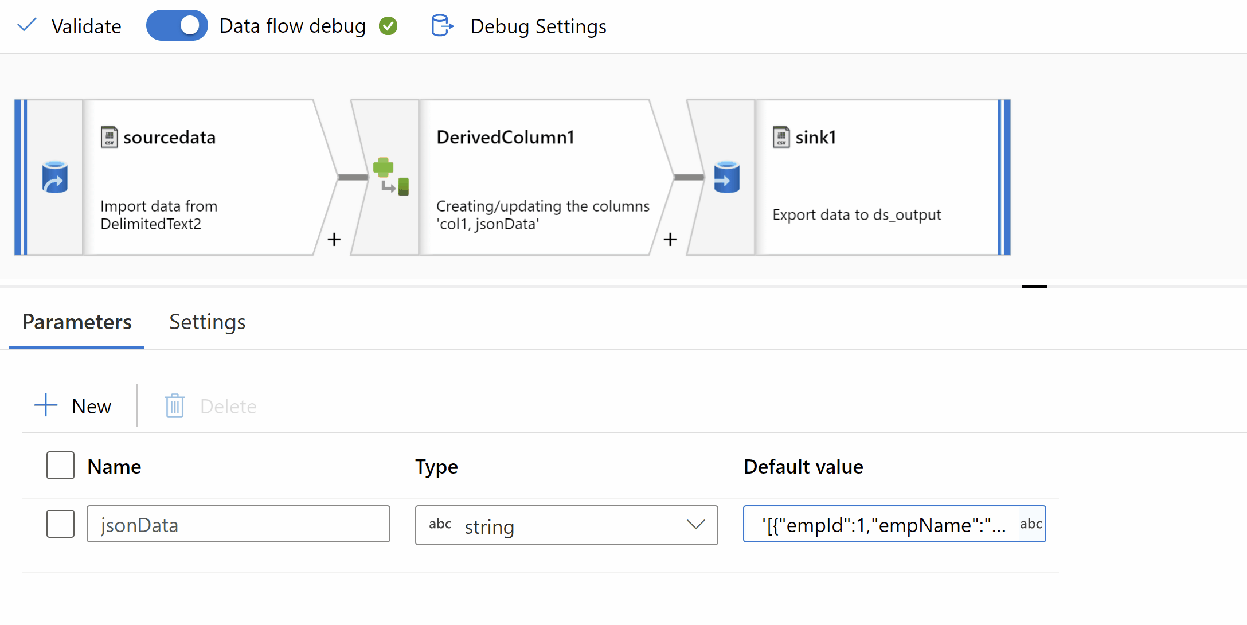This screenshot has height=625, width=1247.
Task: Open the Parameters tab
Action: [77, 322]
